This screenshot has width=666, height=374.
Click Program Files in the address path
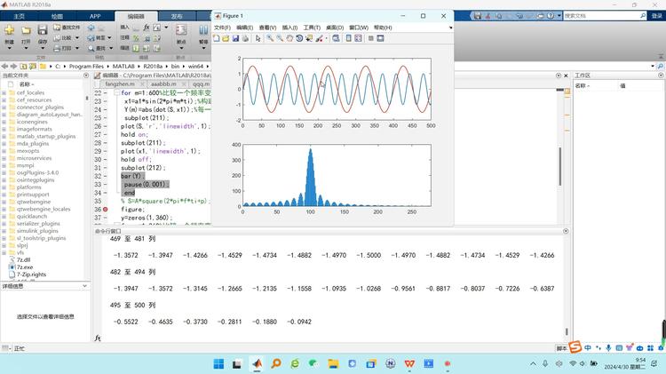(x=86, y=67)
